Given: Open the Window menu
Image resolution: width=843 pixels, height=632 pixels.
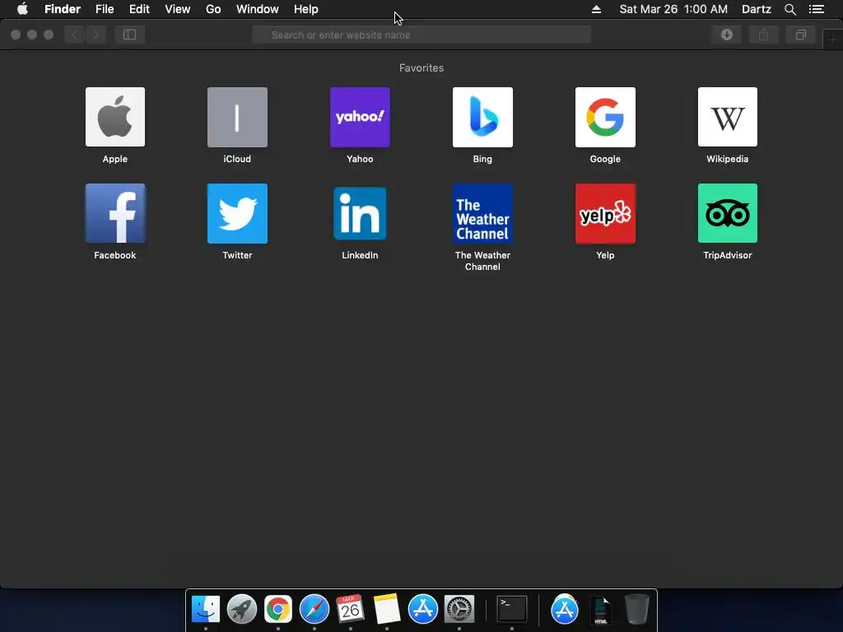Looking at the screenshot, I should [258, 9].
